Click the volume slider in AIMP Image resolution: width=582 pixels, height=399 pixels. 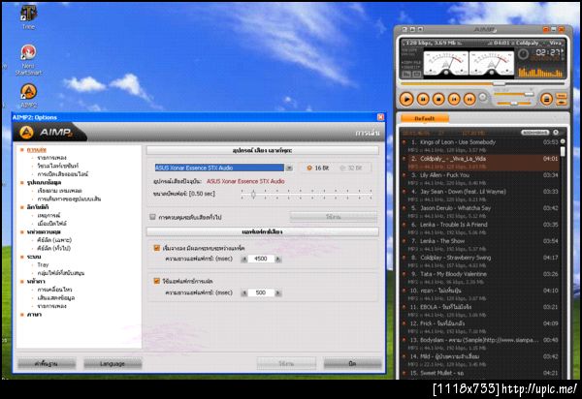pos(514,95)
